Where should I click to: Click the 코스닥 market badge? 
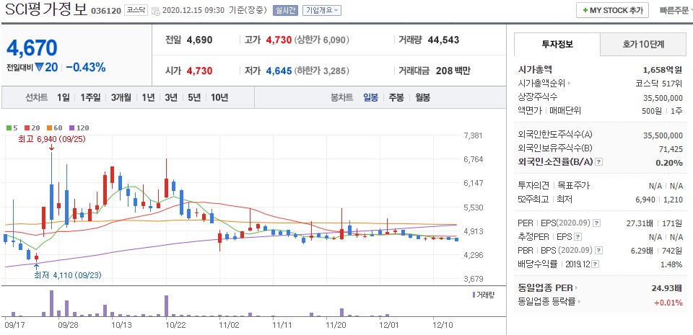click(135, 10)
